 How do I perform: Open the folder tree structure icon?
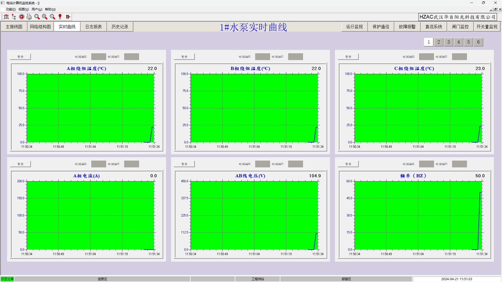tap(14, 17)
